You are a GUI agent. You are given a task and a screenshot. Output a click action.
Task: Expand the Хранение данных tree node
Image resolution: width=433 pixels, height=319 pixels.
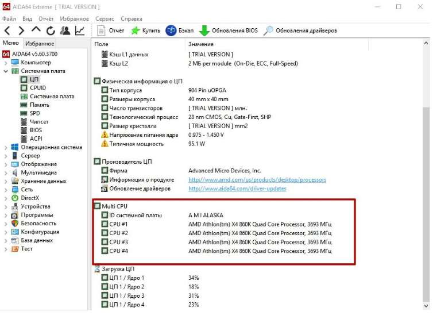coord(6,181)
